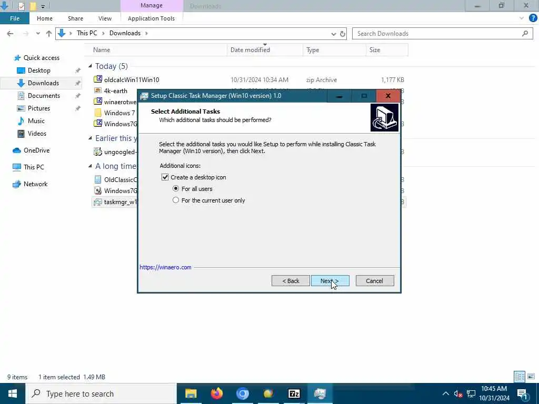539x404 pixels.
Task: Open Pictures in the navigation pane
Action: pyautogui.click(x=38, y=108)
